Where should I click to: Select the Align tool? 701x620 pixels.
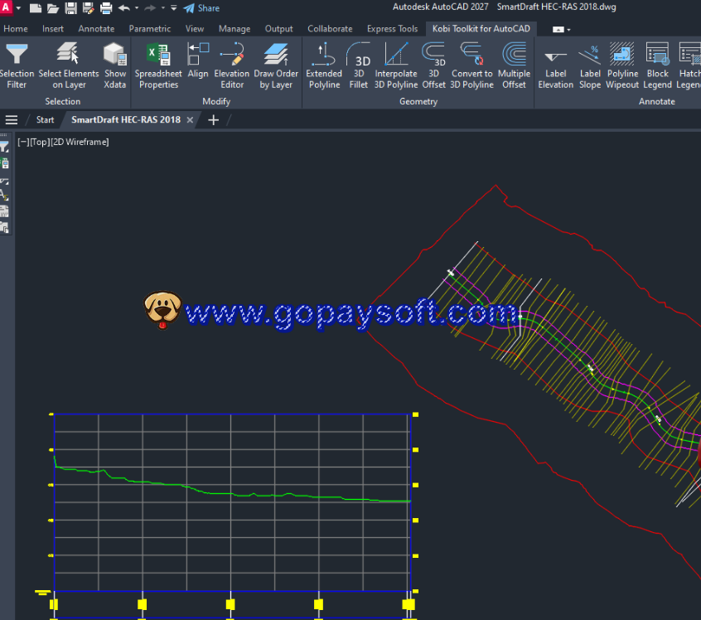(198, 61)
